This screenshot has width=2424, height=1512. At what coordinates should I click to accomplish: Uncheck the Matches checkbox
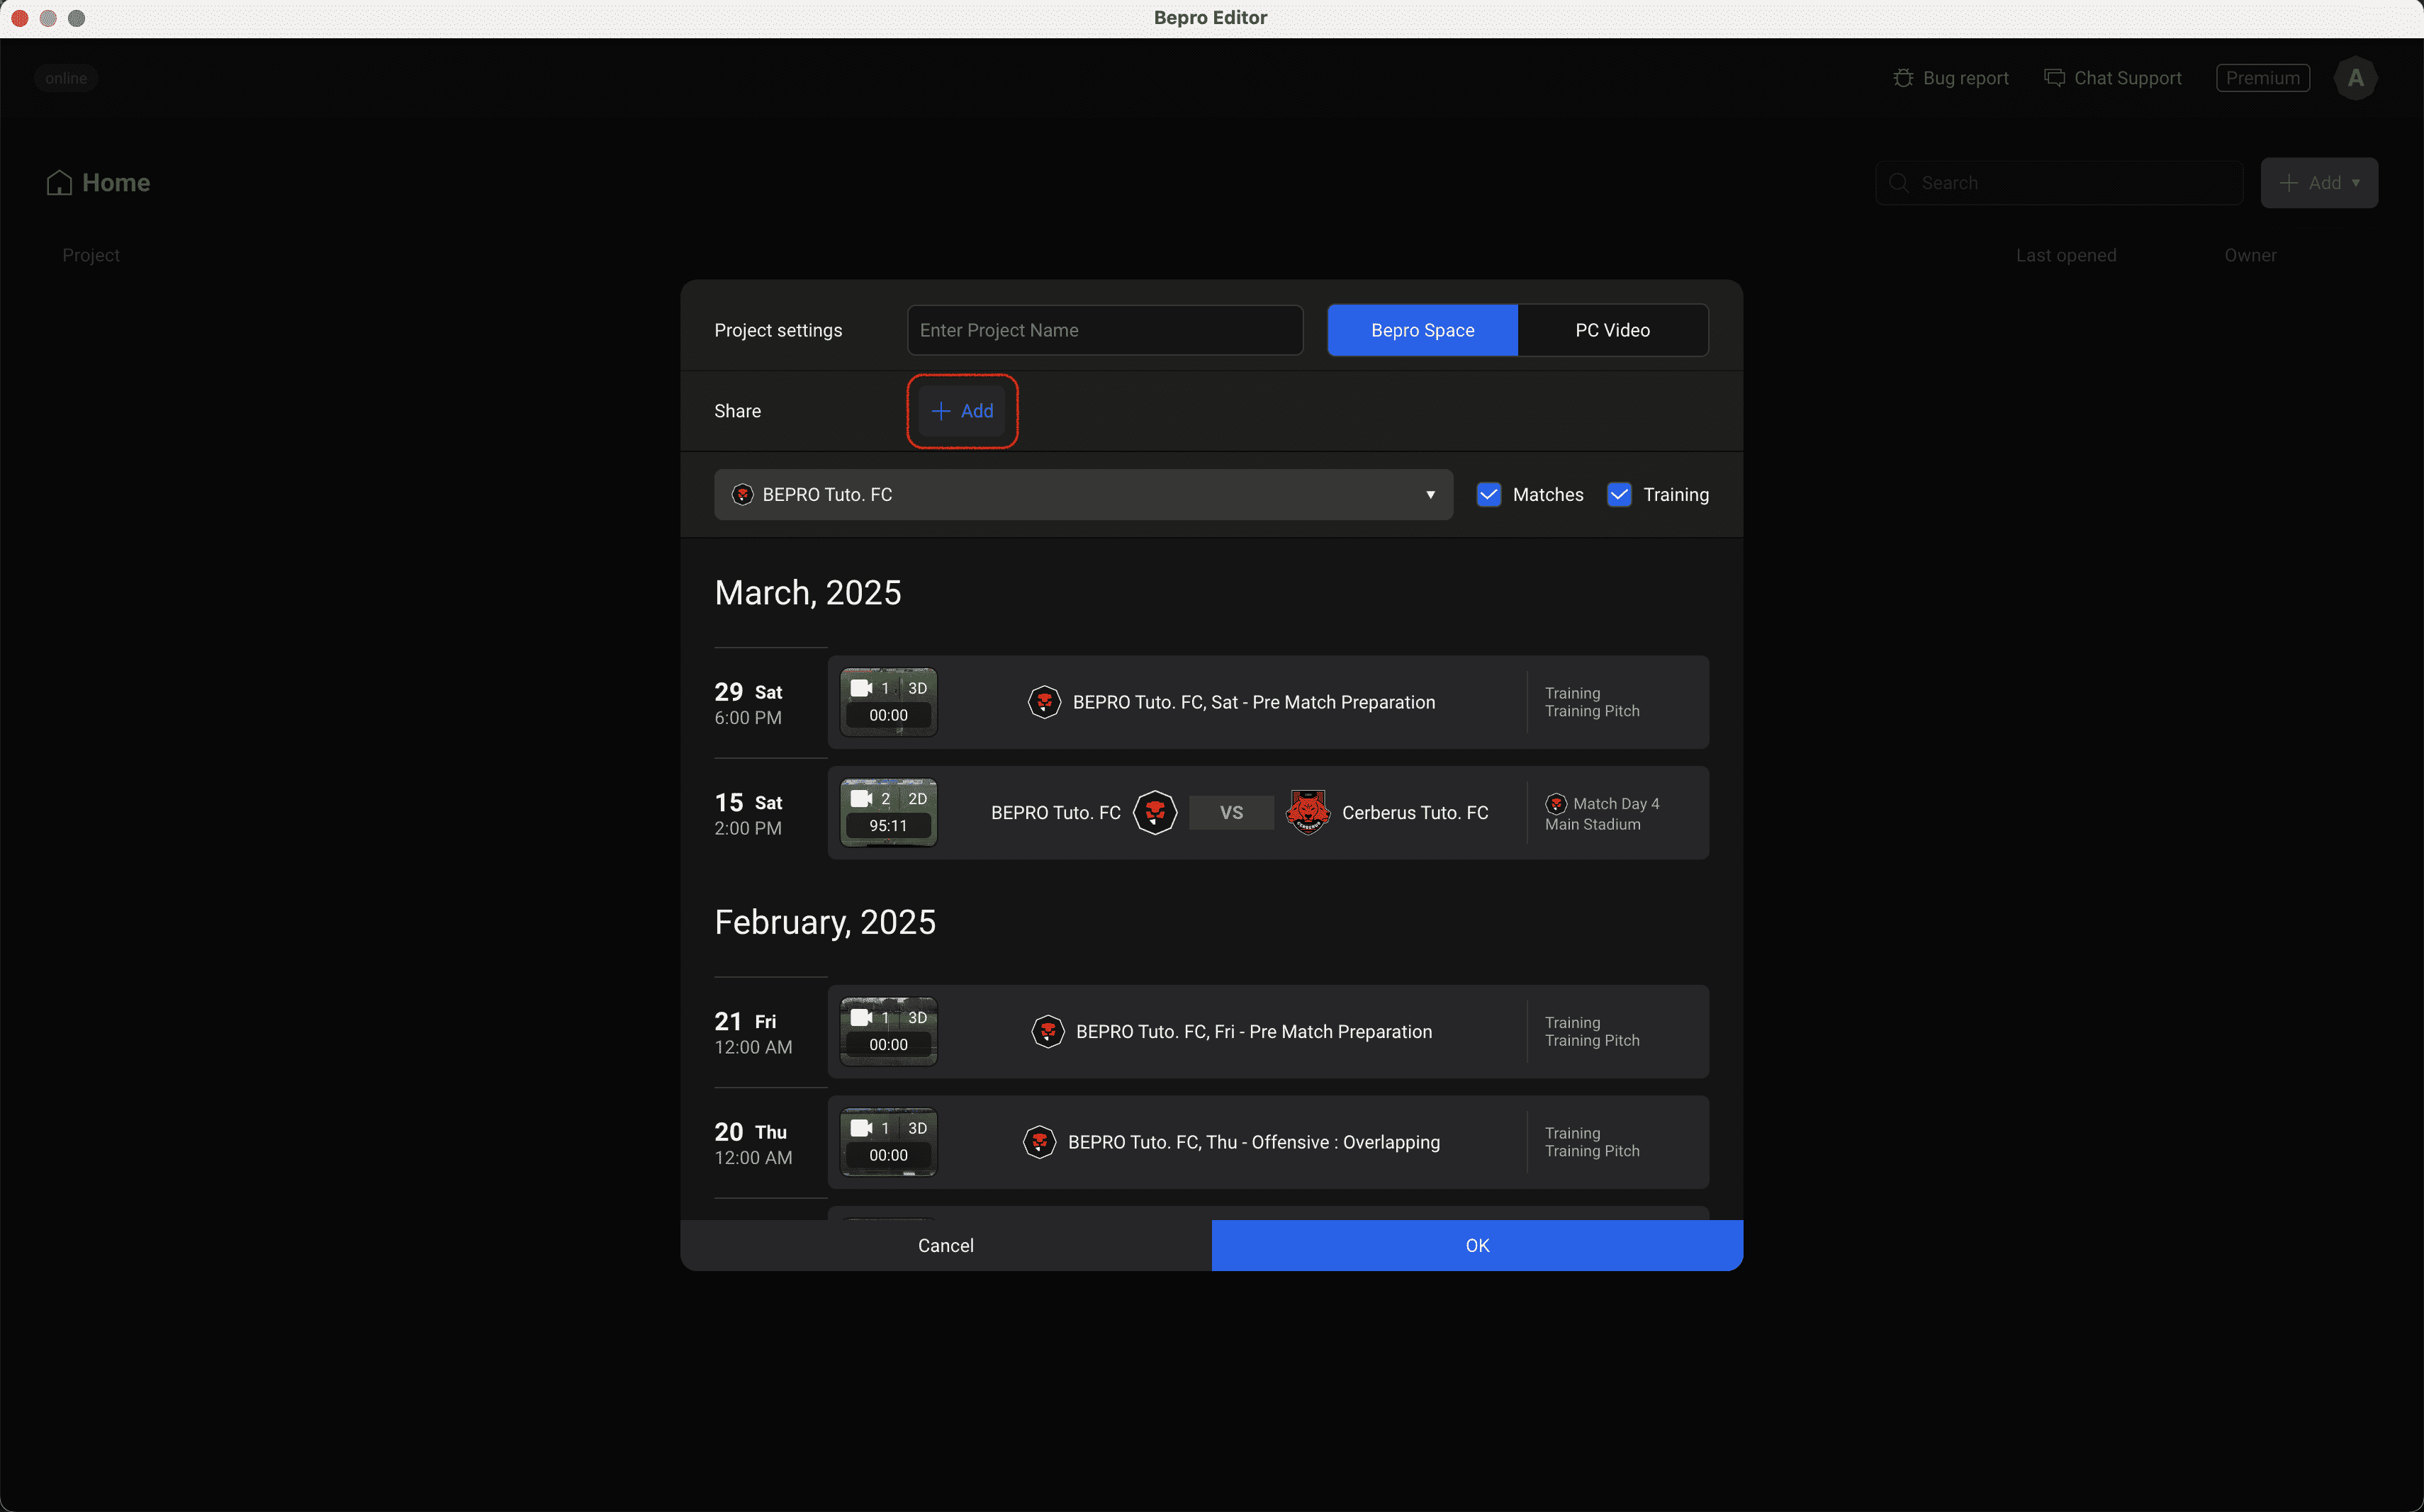coord(1488,495)
